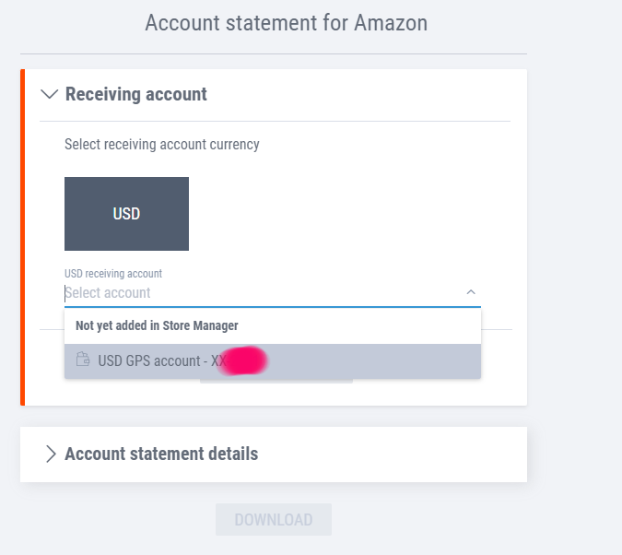Click the orange accent bar of Receiving account
This screenshot has height=555, width=622.
point(23,237)
